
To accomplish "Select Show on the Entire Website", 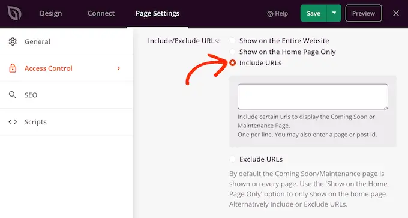I will (232, 41).
